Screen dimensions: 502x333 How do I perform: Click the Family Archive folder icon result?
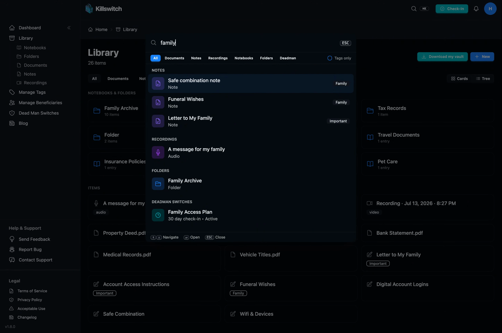(x=158, y=184)
